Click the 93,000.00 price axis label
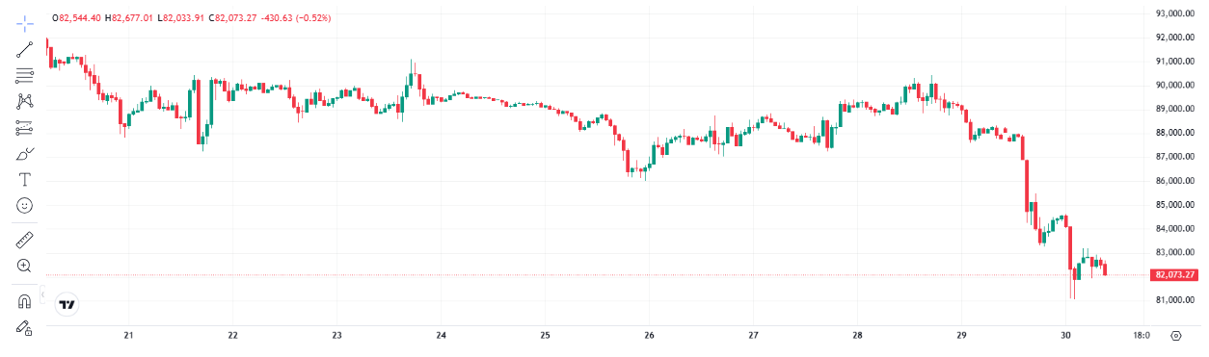This screenshot has width=1209, height=357. (1175, 13)
